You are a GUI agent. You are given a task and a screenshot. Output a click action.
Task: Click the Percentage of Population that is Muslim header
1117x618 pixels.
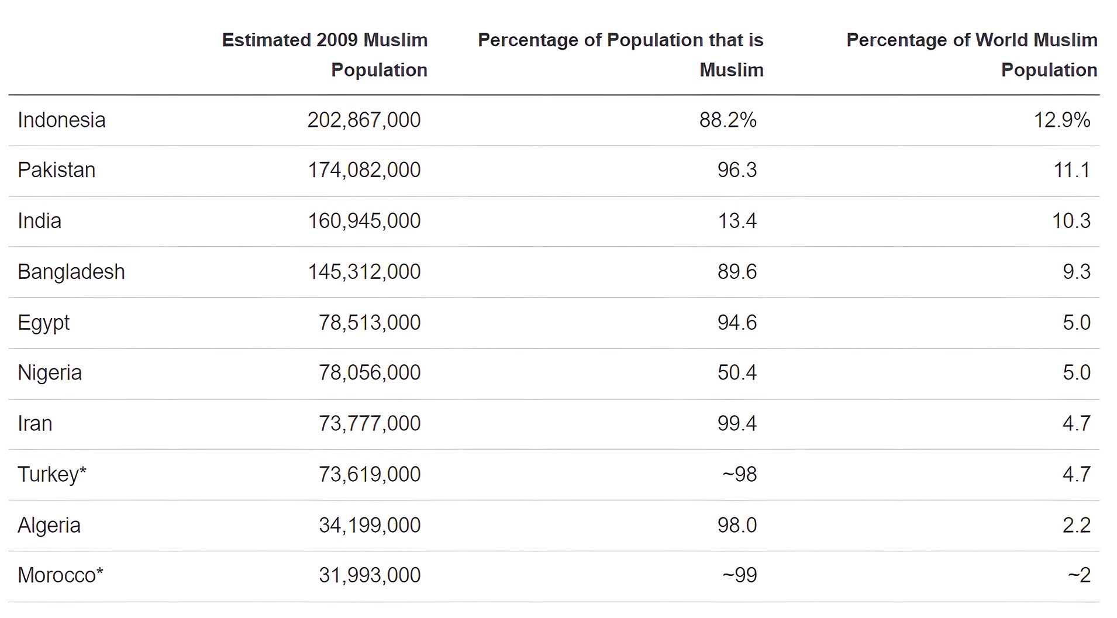(x=620, y=55)
